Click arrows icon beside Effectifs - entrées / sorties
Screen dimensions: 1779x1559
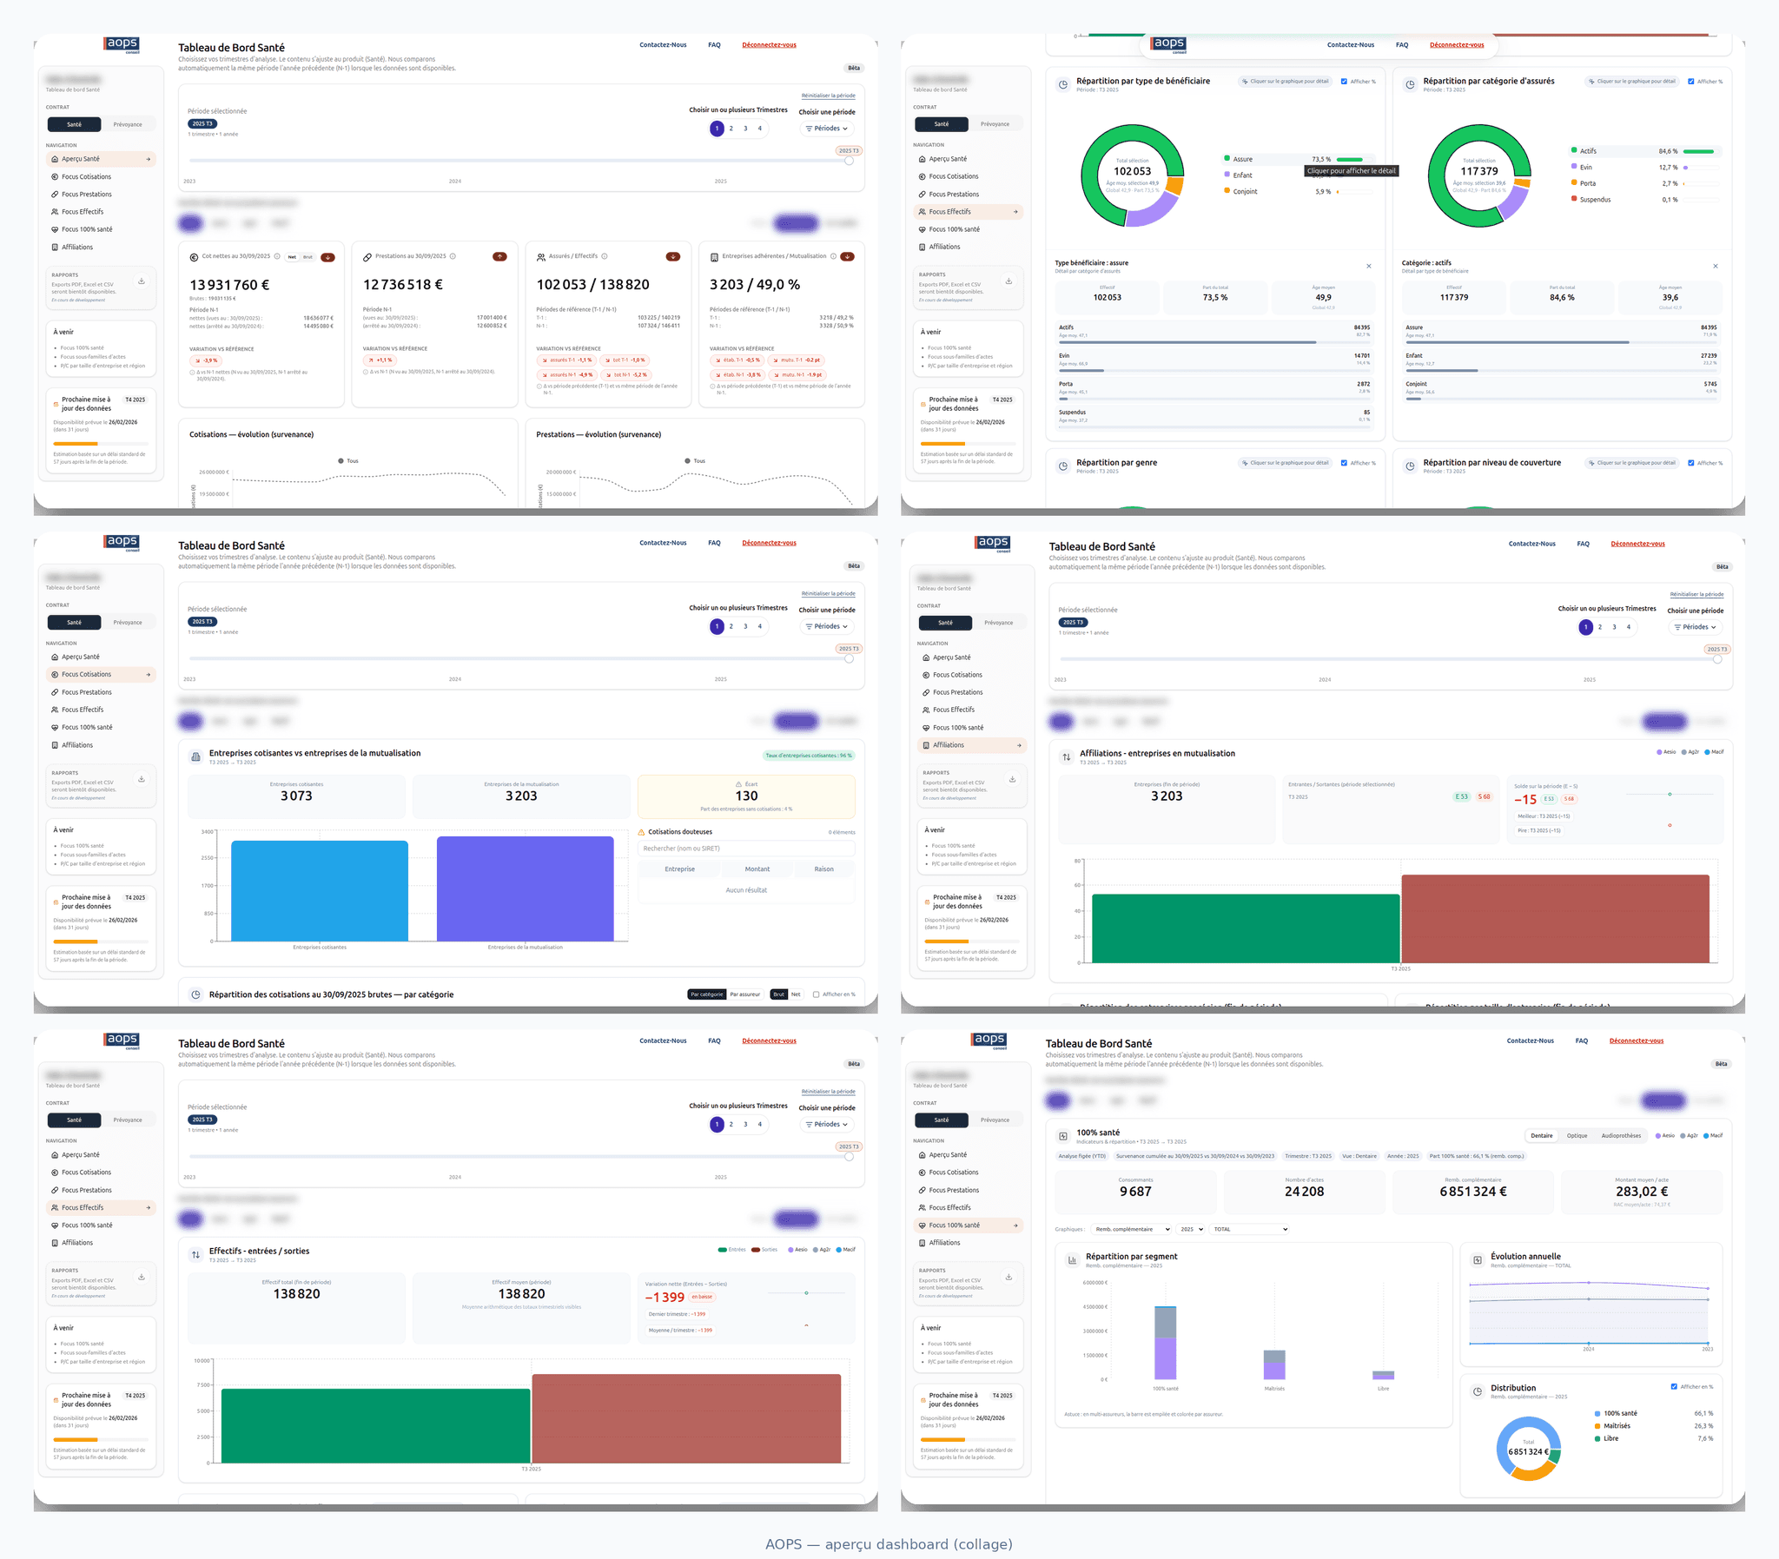[x=195, y=1254]
